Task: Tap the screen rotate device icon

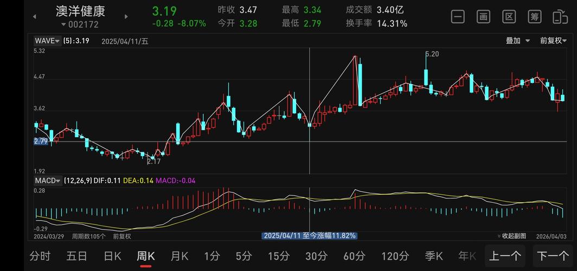Action: (560, 17)
